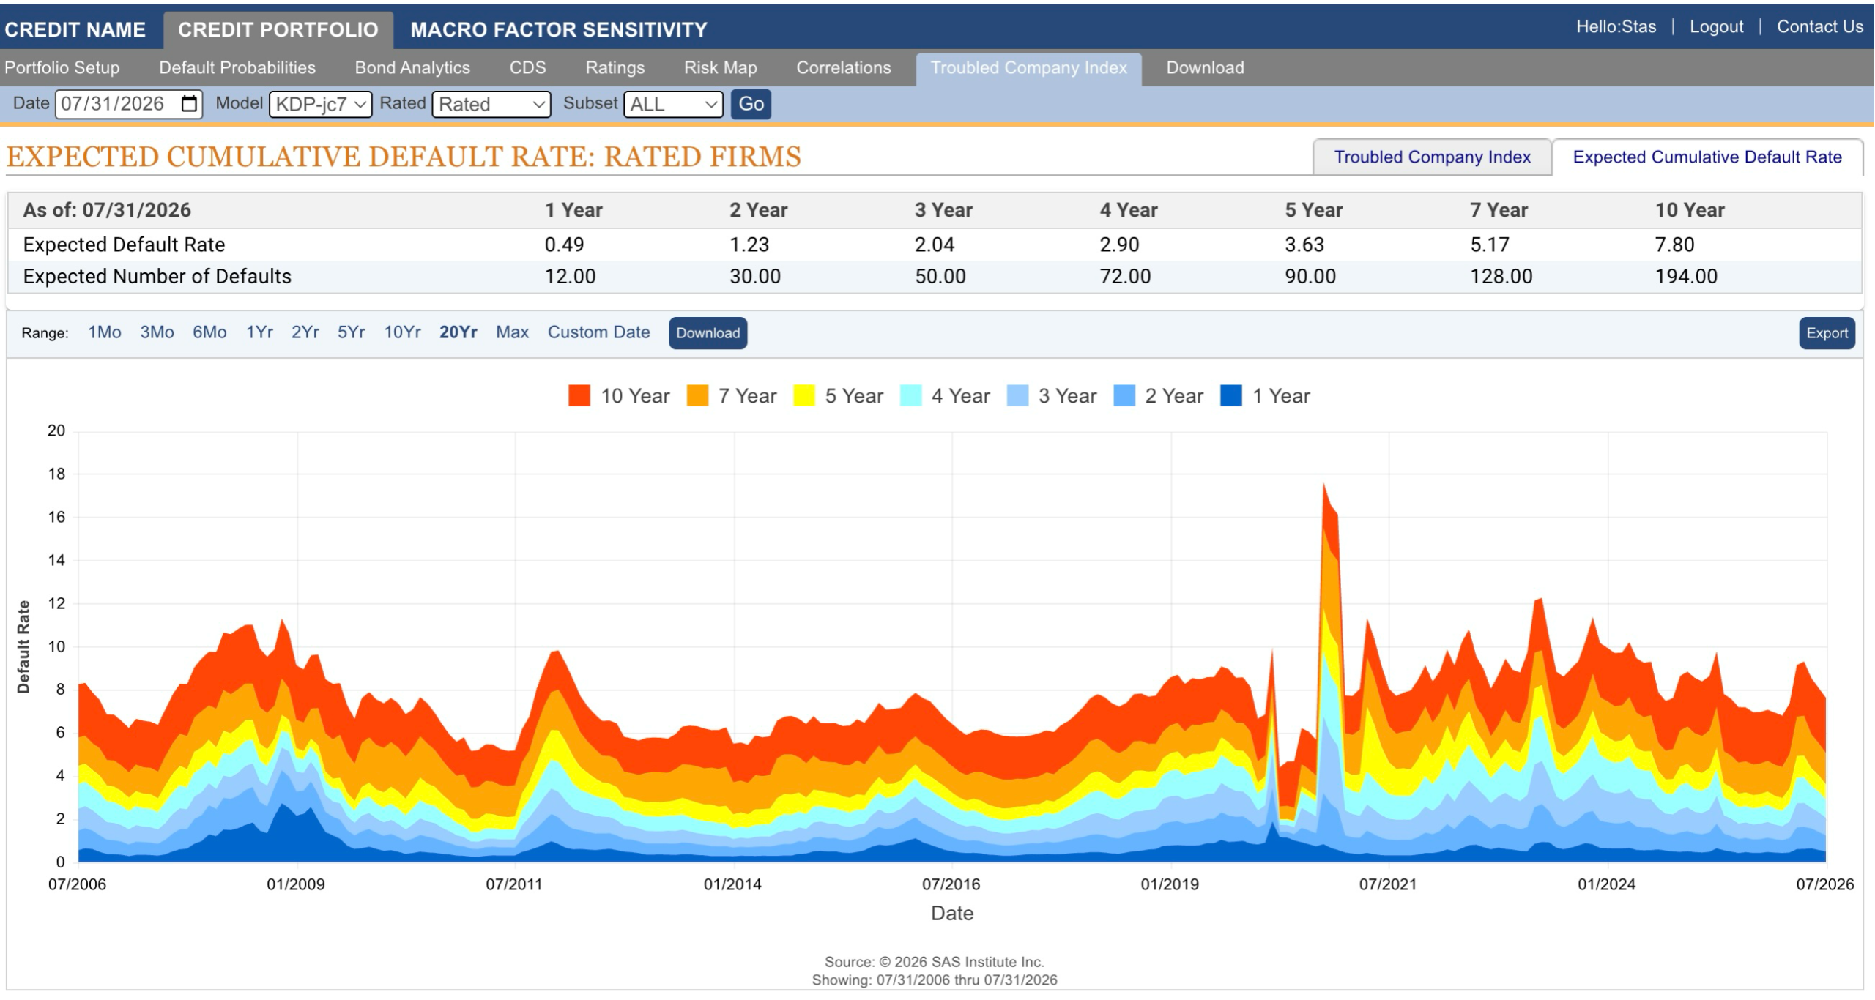Select the 5Yr range option
The width and height of the screenshot is (1875, 1000).
coord(351,332)
